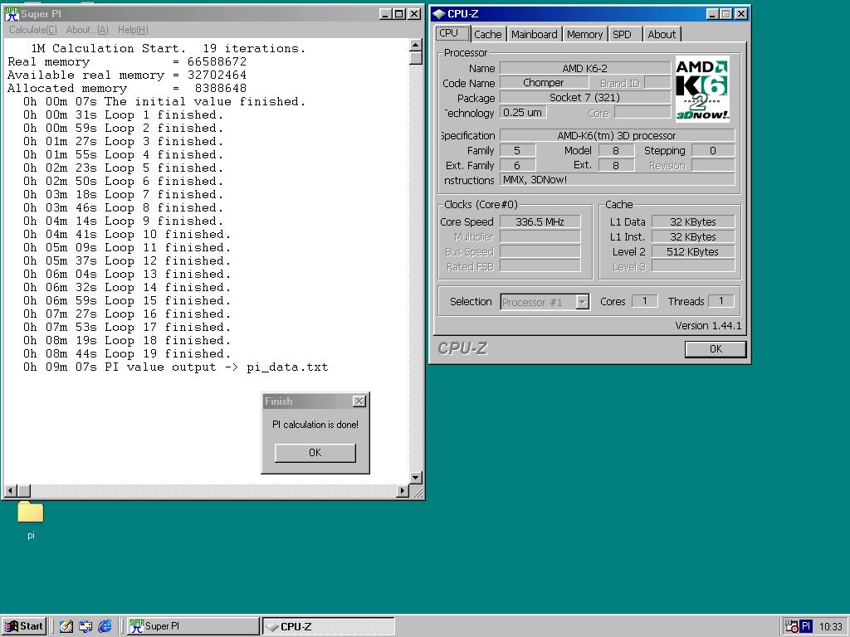Click OK button in CPU-Z window
Image resolution: width=850 pixels, height=637 pixels.
pyautogui.click(x=716, y=349)
